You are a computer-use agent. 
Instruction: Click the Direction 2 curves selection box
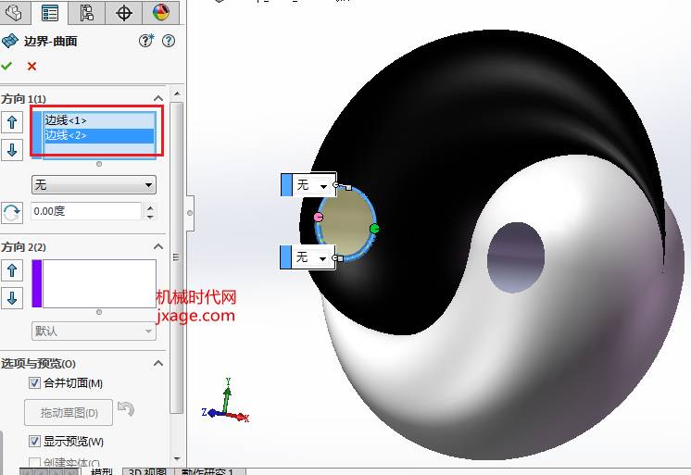click(x=99, y=283)
